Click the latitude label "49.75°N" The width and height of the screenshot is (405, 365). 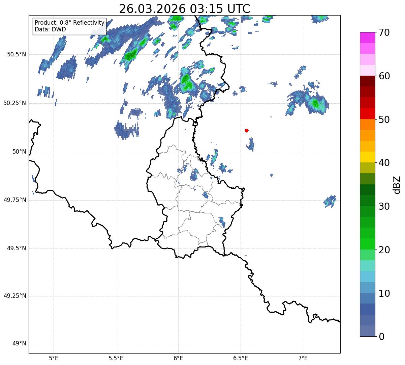[x=15, y=200]
